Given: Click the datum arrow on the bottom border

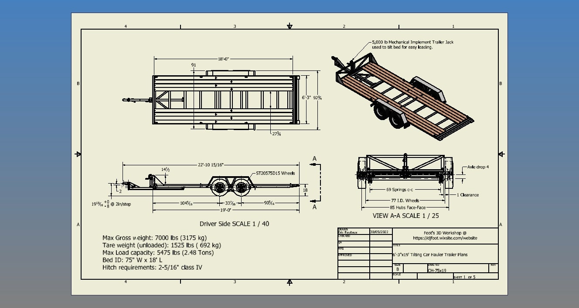Looking at the screenshot, I should pos(289,282).
